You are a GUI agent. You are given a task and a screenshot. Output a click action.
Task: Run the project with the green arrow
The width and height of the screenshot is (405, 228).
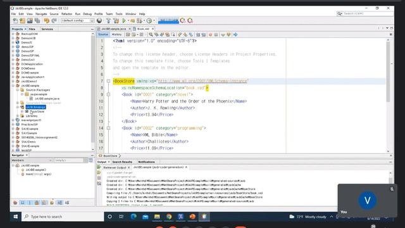tap(124, 21)
